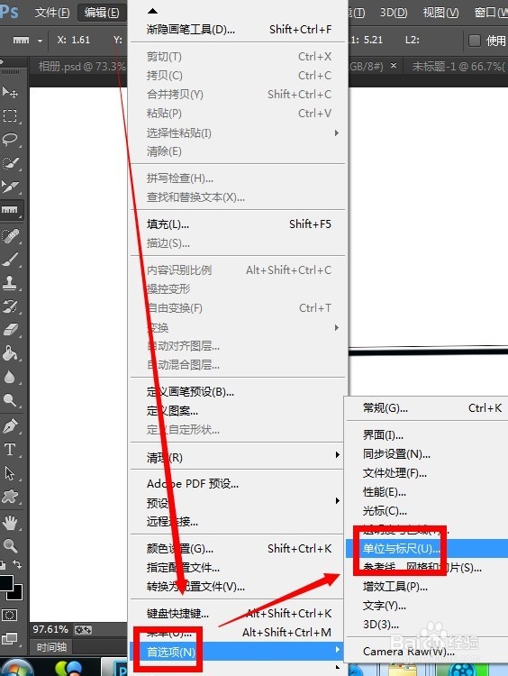Choose Adobe PDF 预设... menu item
This screenshot has width=508, height=676.
pos(238,484)
